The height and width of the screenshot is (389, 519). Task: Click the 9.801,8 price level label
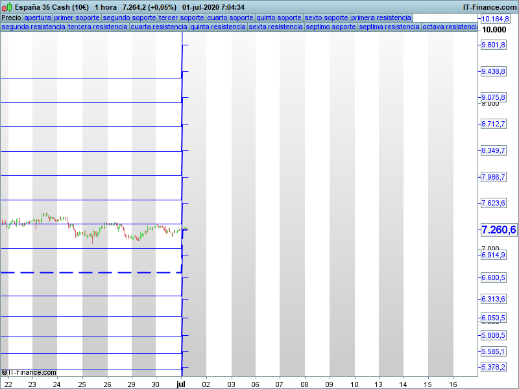(494, 45)
